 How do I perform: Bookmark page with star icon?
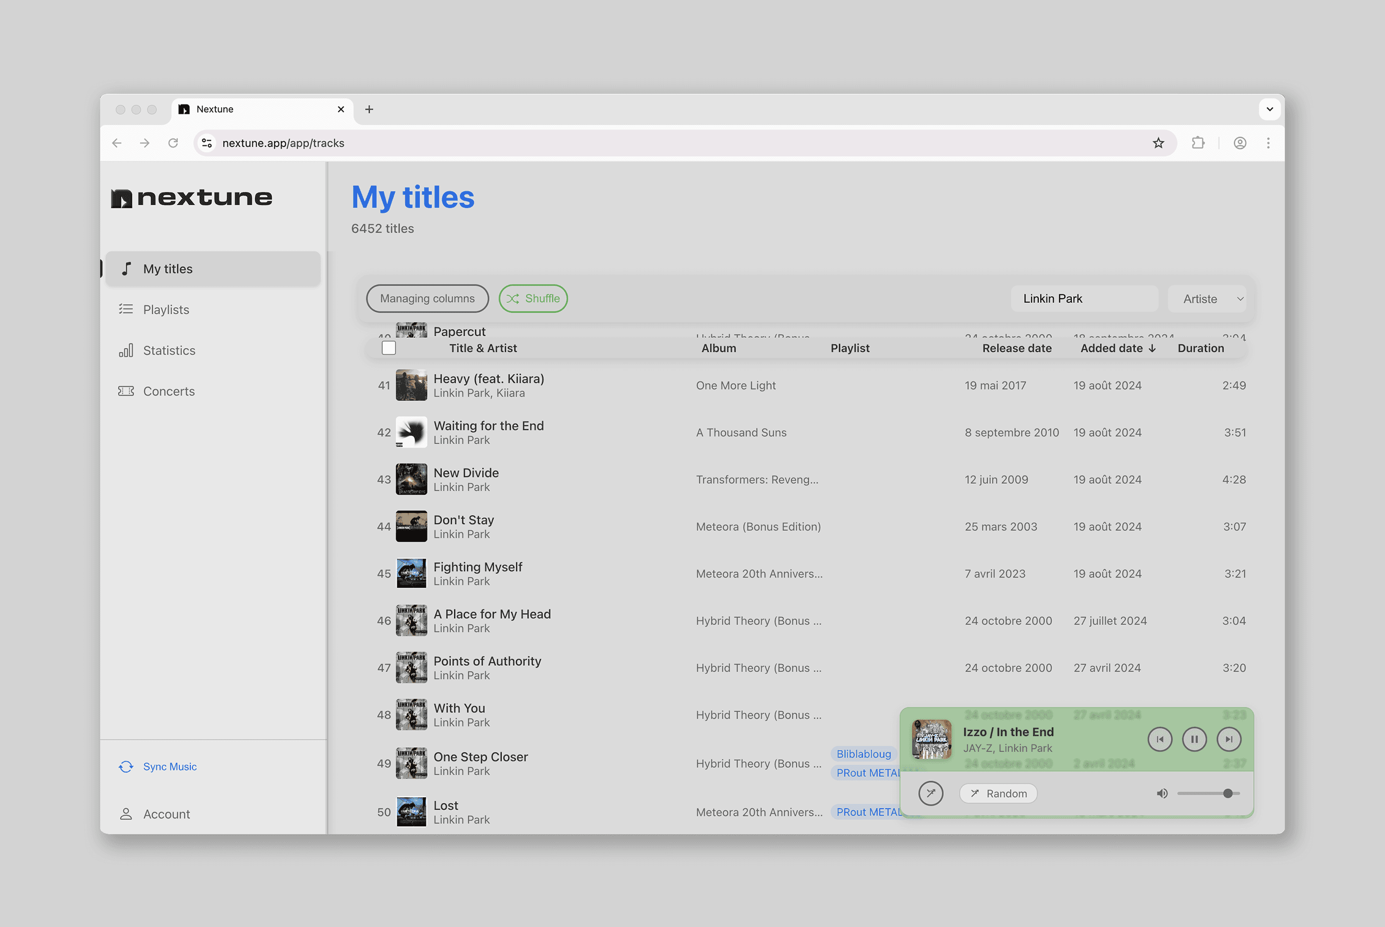click(x=1158, y=143)
